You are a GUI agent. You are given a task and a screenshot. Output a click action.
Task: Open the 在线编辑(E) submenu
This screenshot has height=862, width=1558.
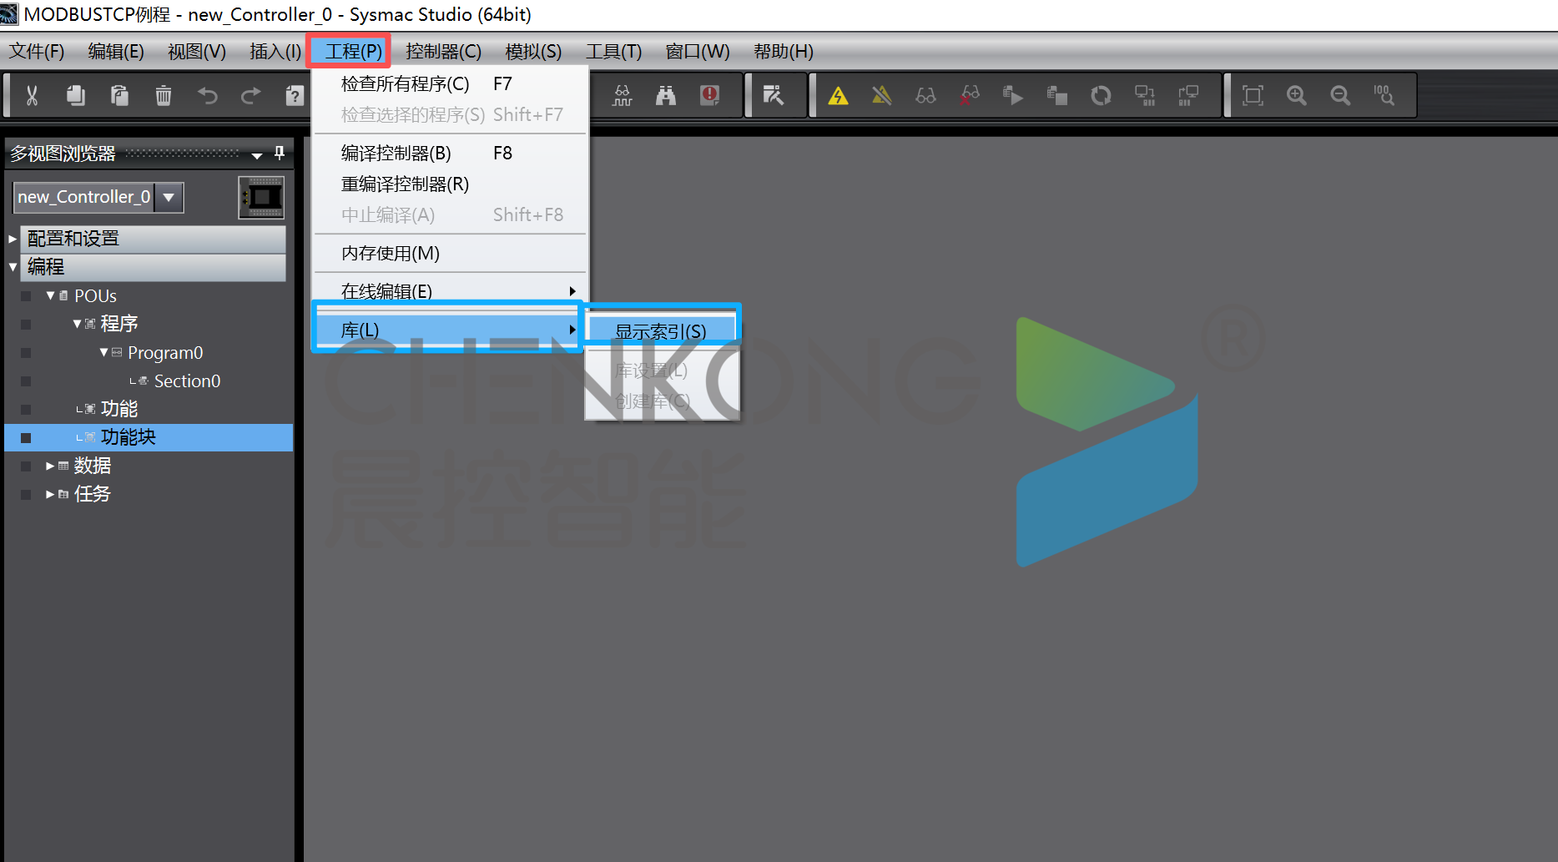[x=450, y=291]
